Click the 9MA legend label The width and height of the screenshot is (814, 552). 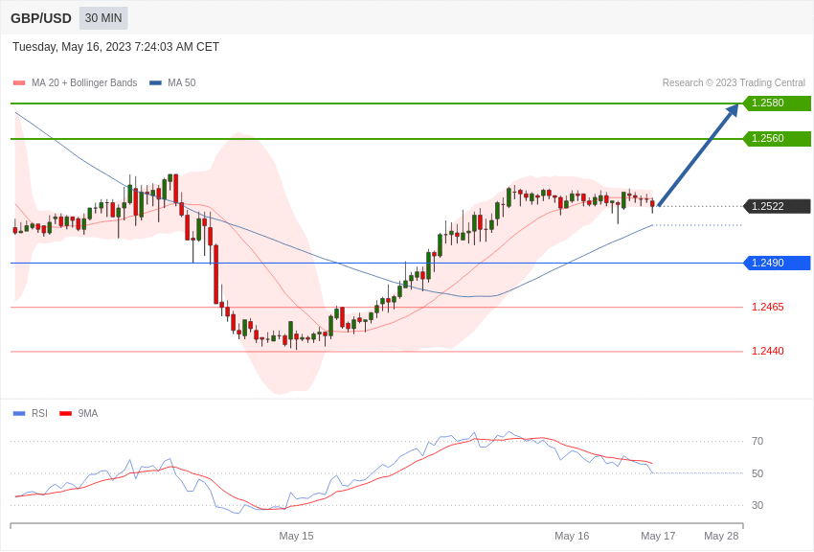click(88, 413)
